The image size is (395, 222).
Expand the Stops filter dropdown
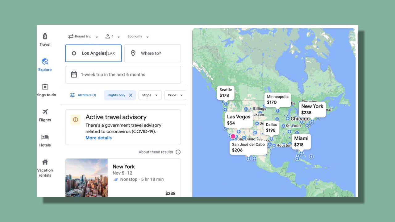[x=150, y=95]
